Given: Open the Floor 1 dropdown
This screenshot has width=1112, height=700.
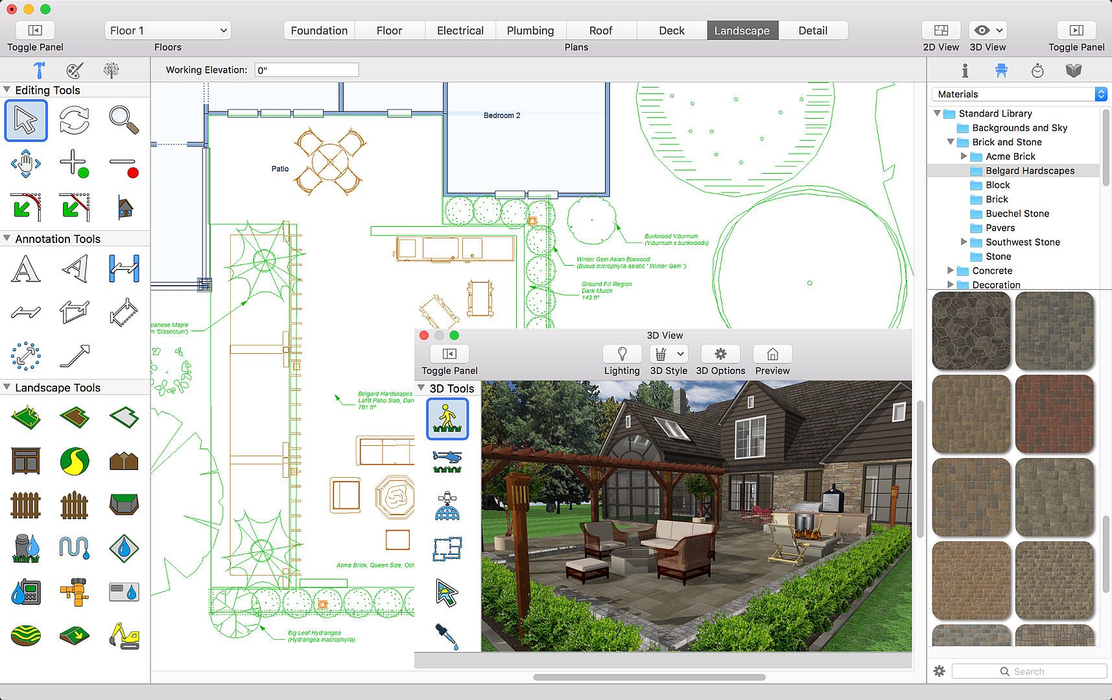Looking at the screenshot, I should 168,30.
